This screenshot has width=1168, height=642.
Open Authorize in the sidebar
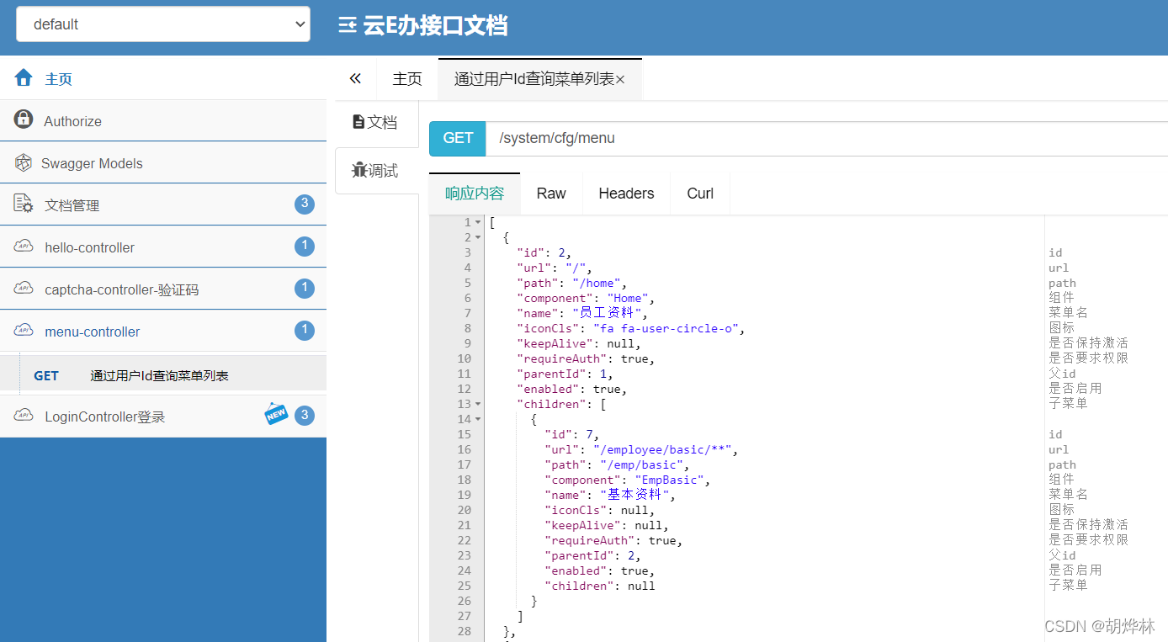coord(163,120)
